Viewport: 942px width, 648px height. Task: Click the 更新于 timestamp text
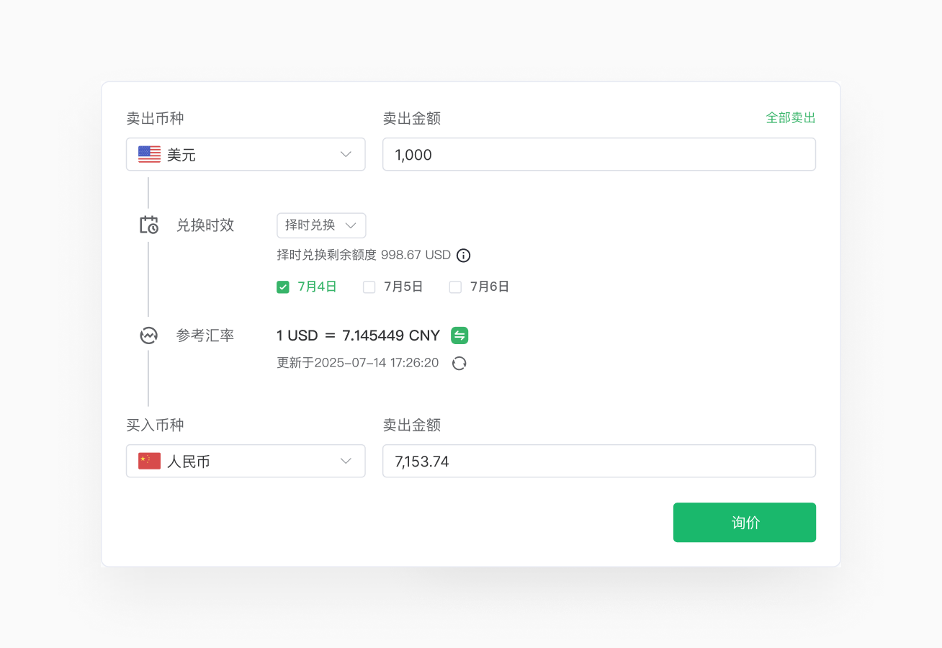pyautogui.click(x=358, y=363)
